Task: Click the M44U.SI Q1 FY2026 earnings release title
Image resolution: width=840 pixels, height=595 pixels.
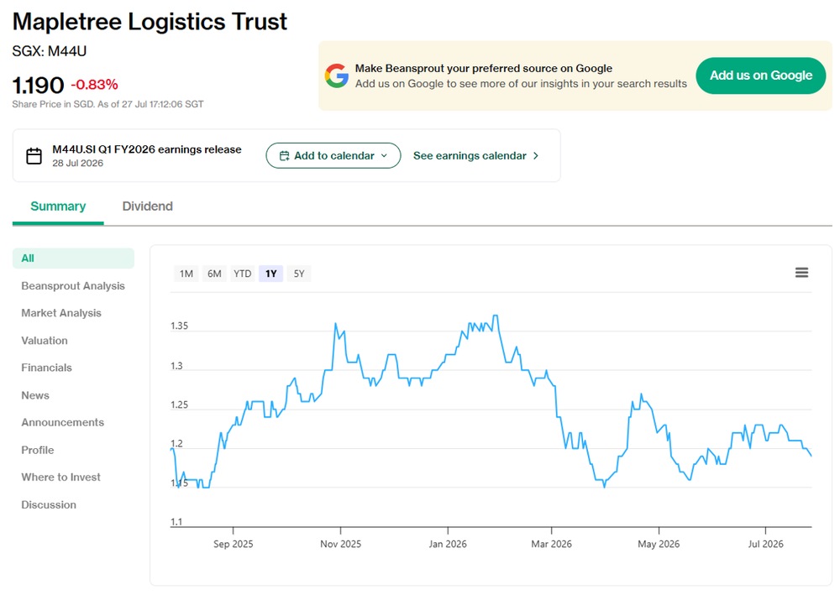Action: point(147,150)
